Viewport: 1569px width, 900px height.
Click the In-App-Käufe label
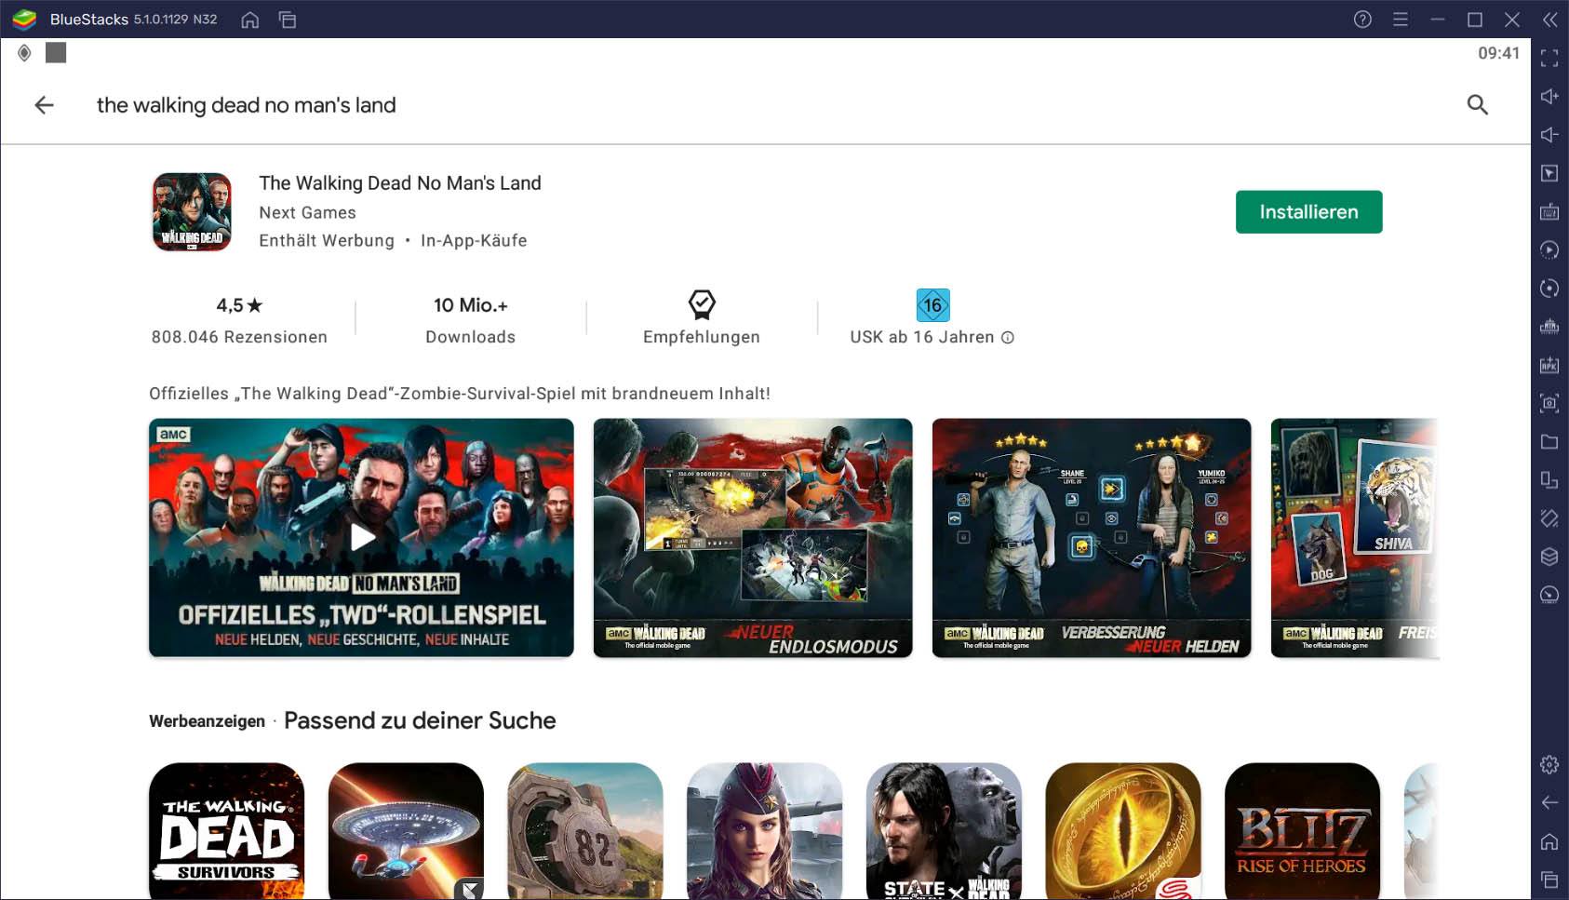[x=474, y=240]
